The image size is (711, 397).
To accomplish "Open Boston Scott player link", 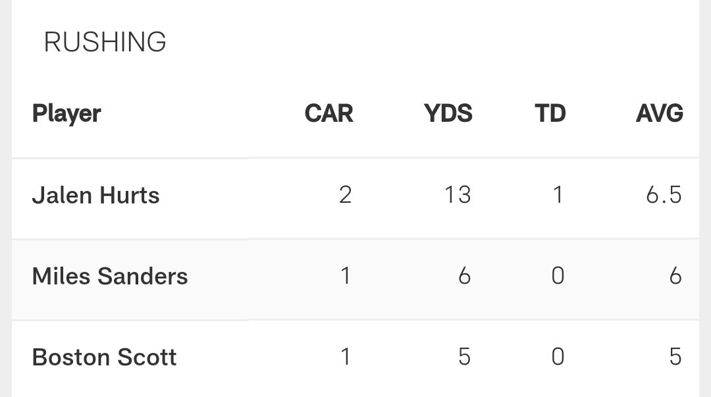I will tap(104, 357).
